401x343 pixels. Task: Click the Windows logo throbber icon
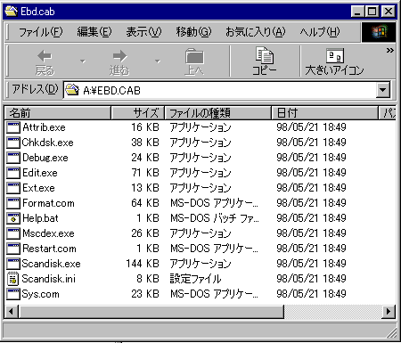379,32
